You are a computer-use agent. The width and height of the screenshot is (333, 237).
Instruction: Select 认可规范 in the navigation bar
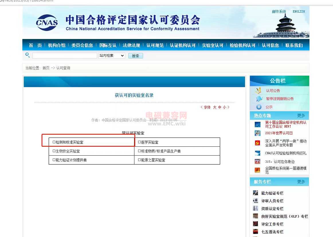tap(155, 45)
